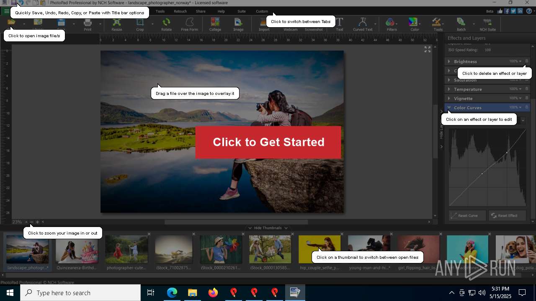Viewport: 536px width, 301px height.
Task: Open the Tools menu tab
Action: coord(160,11)
